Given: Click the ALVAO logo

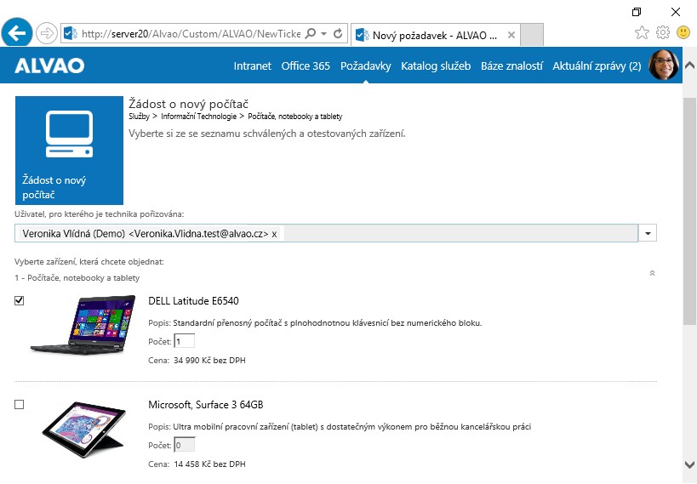Looking at the screenshot, I should (x=49, y=65).
